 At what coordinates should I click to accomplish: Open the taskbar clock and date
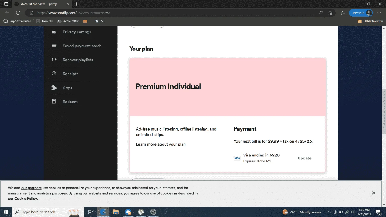click(364, 212)
